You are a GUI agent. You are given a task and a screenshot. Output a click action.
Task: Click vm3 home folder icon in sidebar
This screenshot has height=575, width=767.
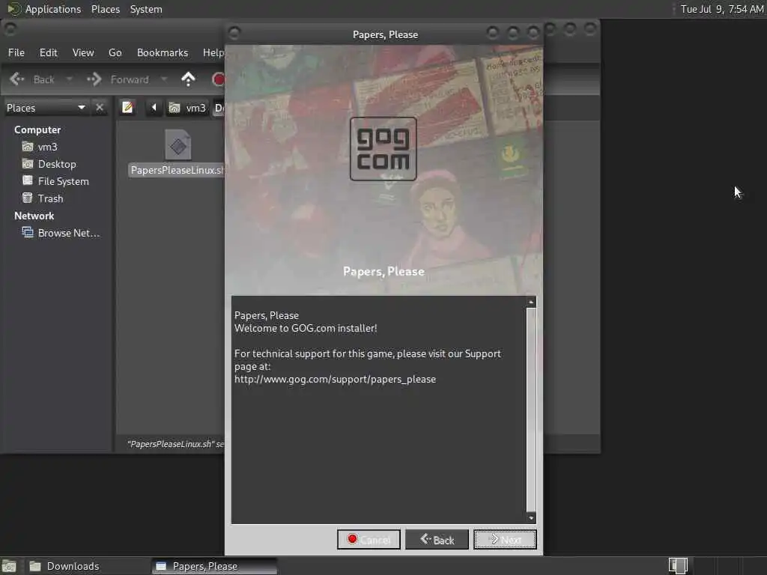[28, 147]
